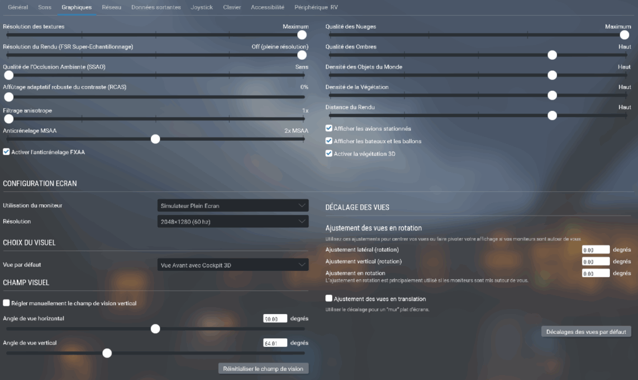
Task: Open the Sons settings tab
Action: coord(45,7)
